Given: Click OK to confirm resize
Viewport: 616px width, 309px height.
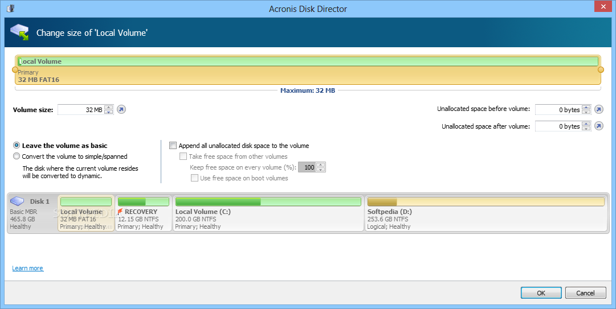Looking at the screenshot, I should pos(541,293).
